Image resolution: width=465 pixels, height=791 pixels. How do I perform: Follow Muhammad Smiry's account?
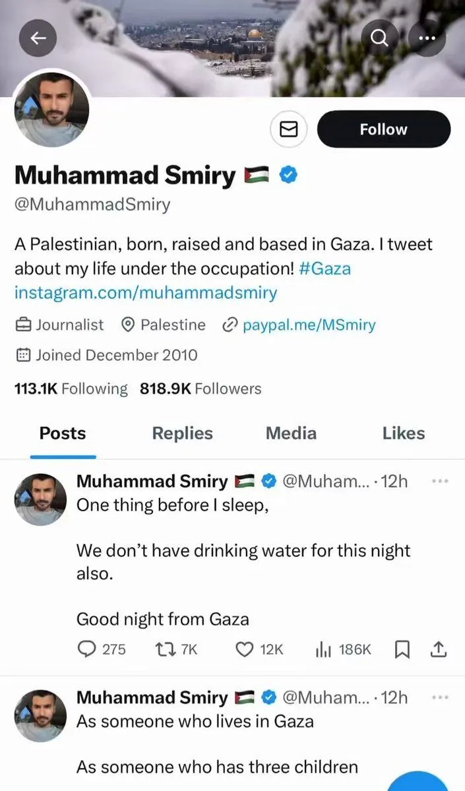[x=383, y=129]
